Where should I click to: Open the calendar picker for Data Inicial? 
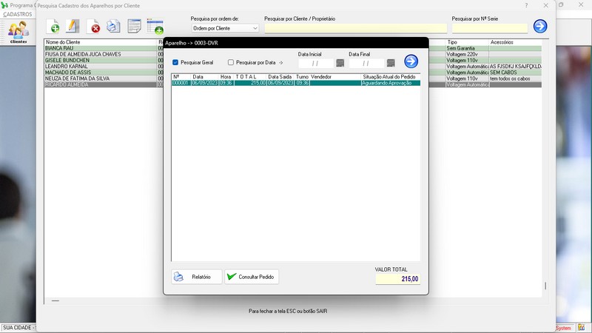[x=340, y=63]
